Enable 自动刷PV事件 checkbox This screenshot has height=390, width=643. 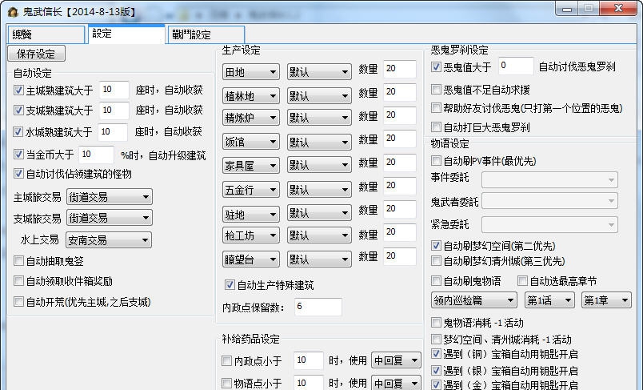pos(436,160)
